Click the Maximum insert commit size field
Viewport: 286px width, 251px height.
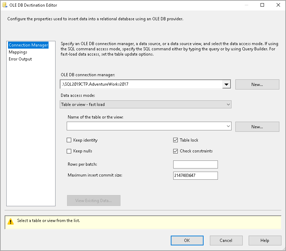click(195, 175)
